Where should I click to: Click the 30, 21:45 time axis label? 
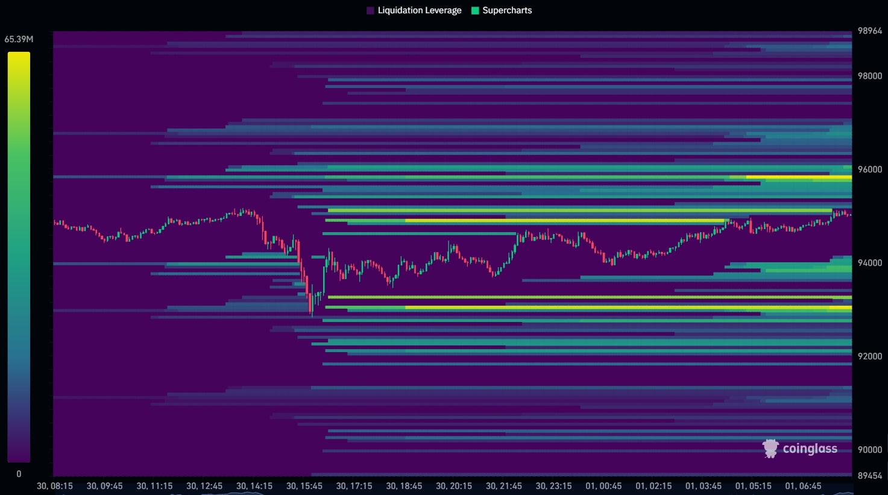[x=504, y=486]
